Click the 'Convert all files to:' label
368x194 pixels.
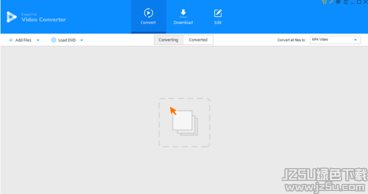(291, 40)
